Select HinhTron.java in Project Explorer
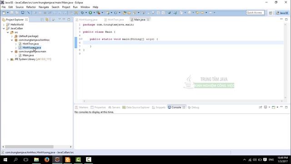Image resolution: width=291 pixels, height=164 pixels. pos(30,44)
